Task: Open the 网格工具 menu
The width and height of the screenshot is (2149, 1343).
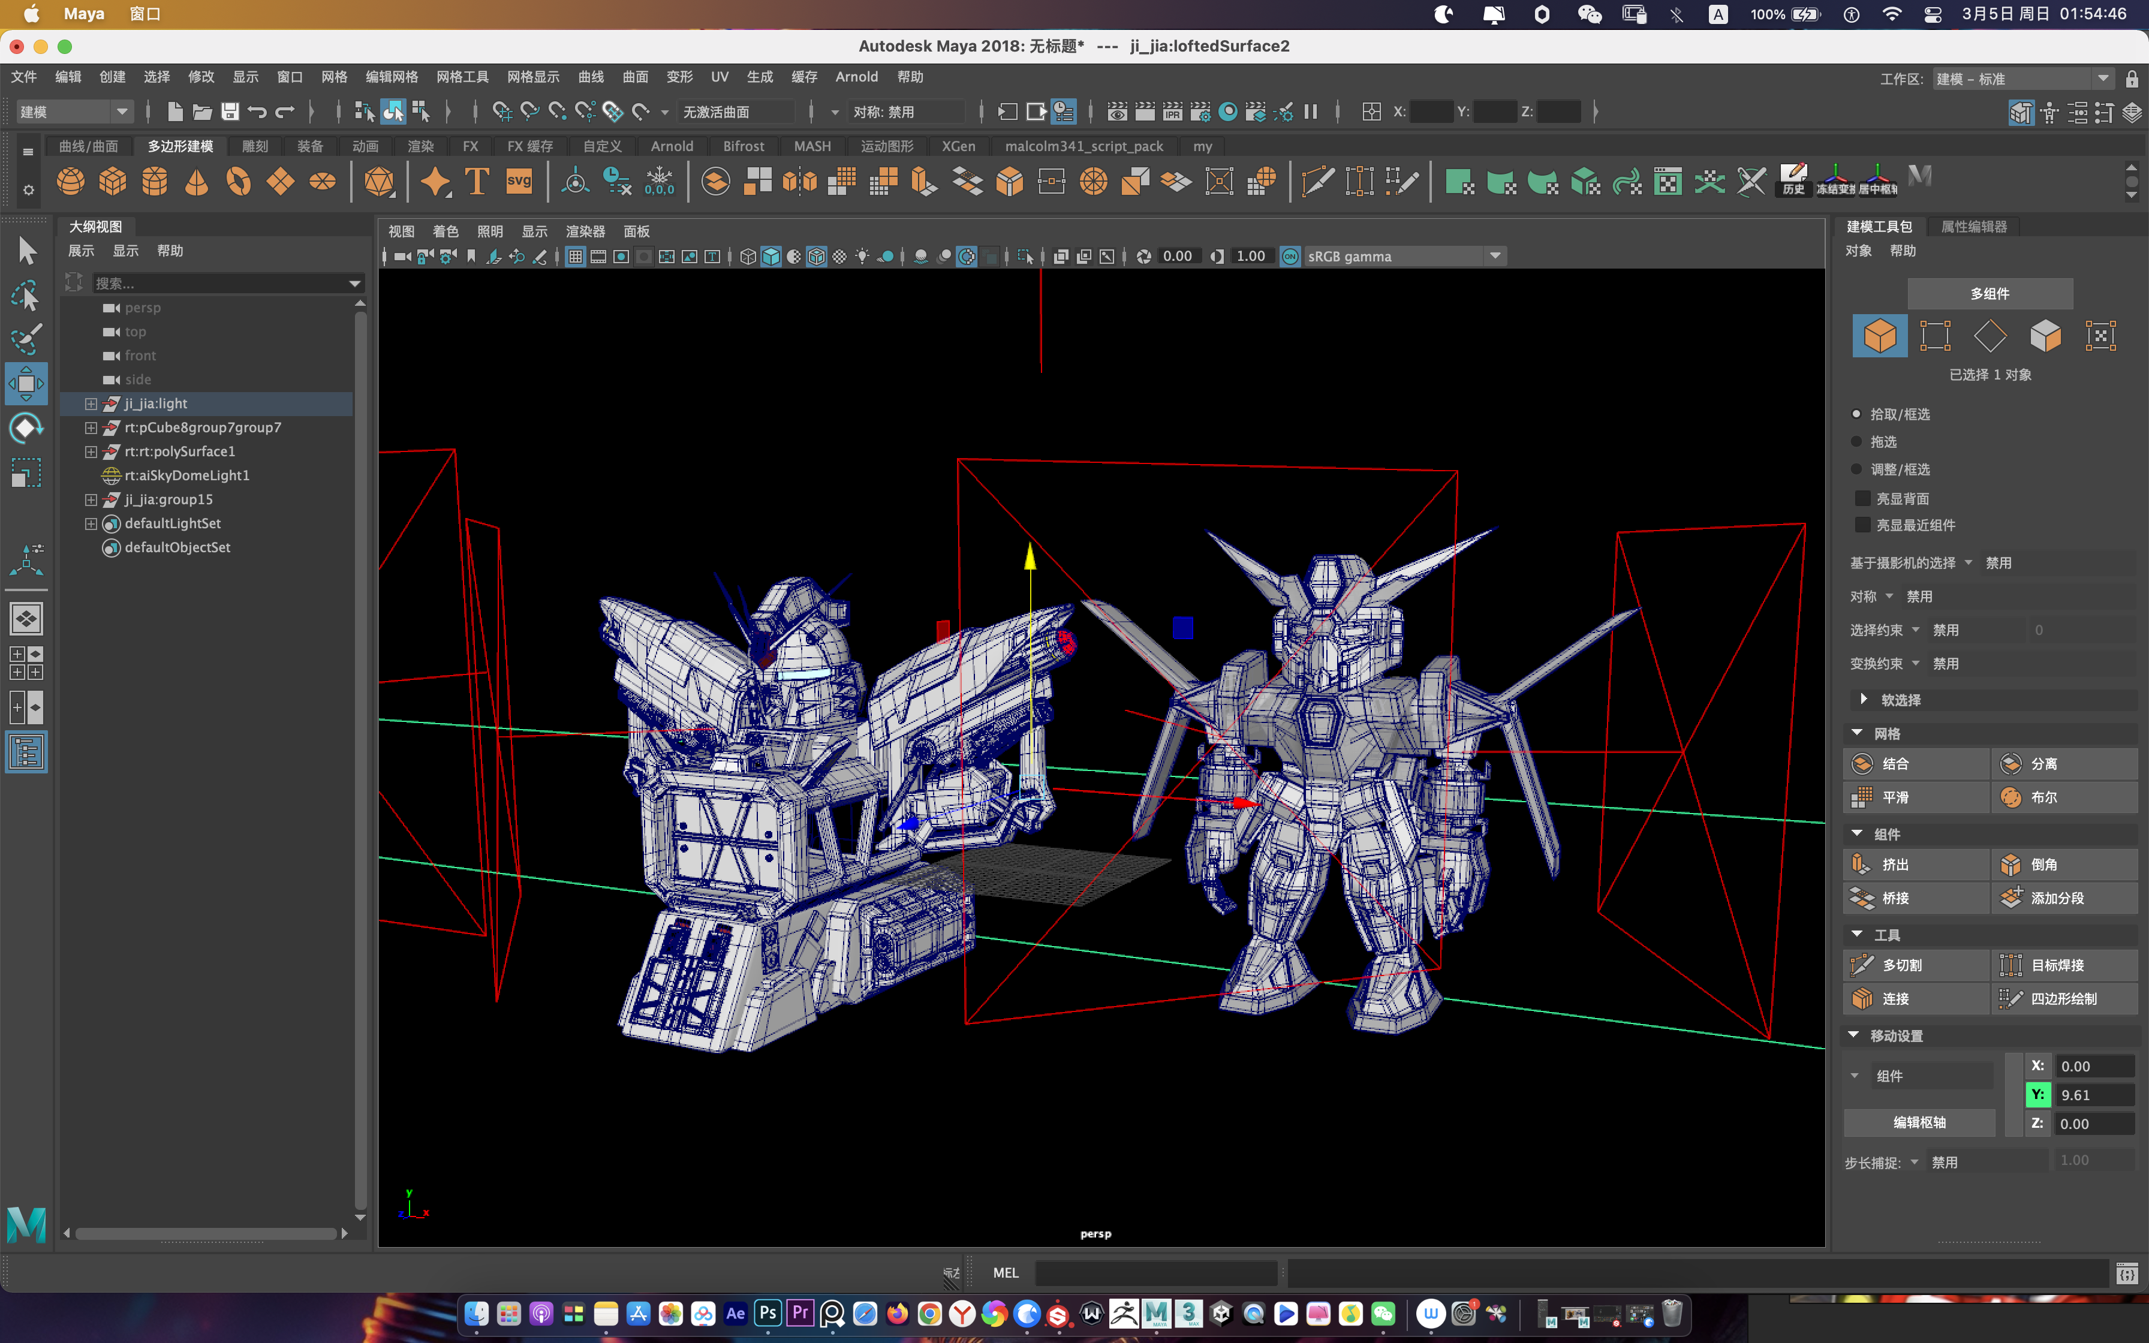Action: (x=462, y=76)
